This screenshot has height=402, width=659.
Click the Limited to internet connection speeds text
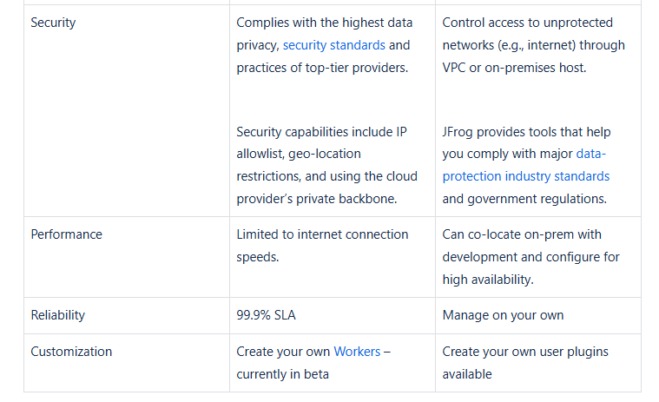(x=321, y=246)
